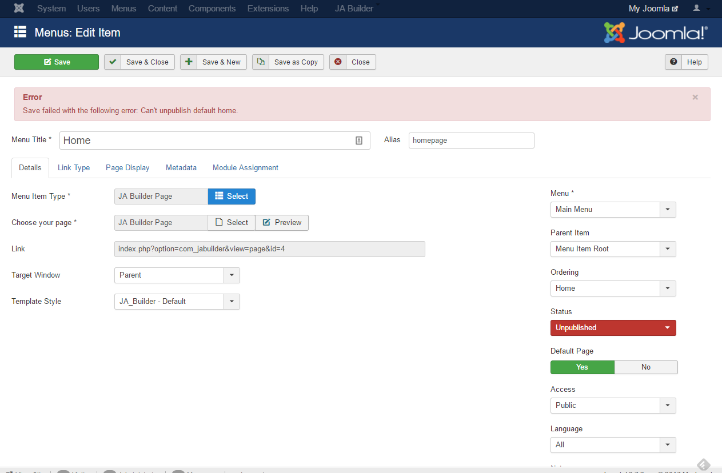This screenshot has height=473, width=722.
Task: Open the Menu dropdown showing Main Menu
Action: [x=613, y=209]
